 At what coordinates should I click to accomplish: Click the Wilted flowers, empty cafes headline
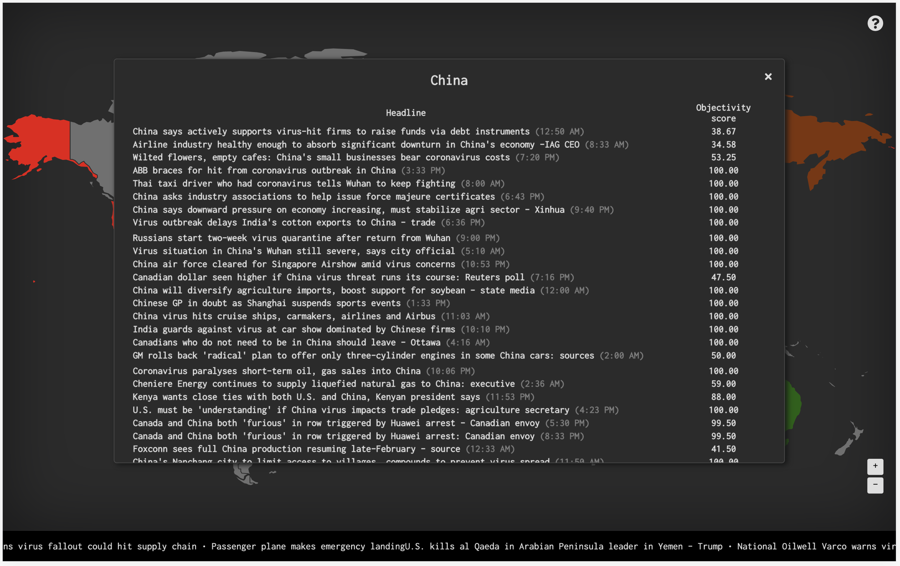pos(321,158)
